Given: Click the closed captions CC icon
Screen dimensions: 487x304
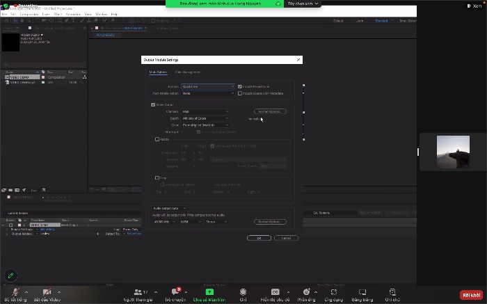Looking at the screenshot, I should (276, 292).
